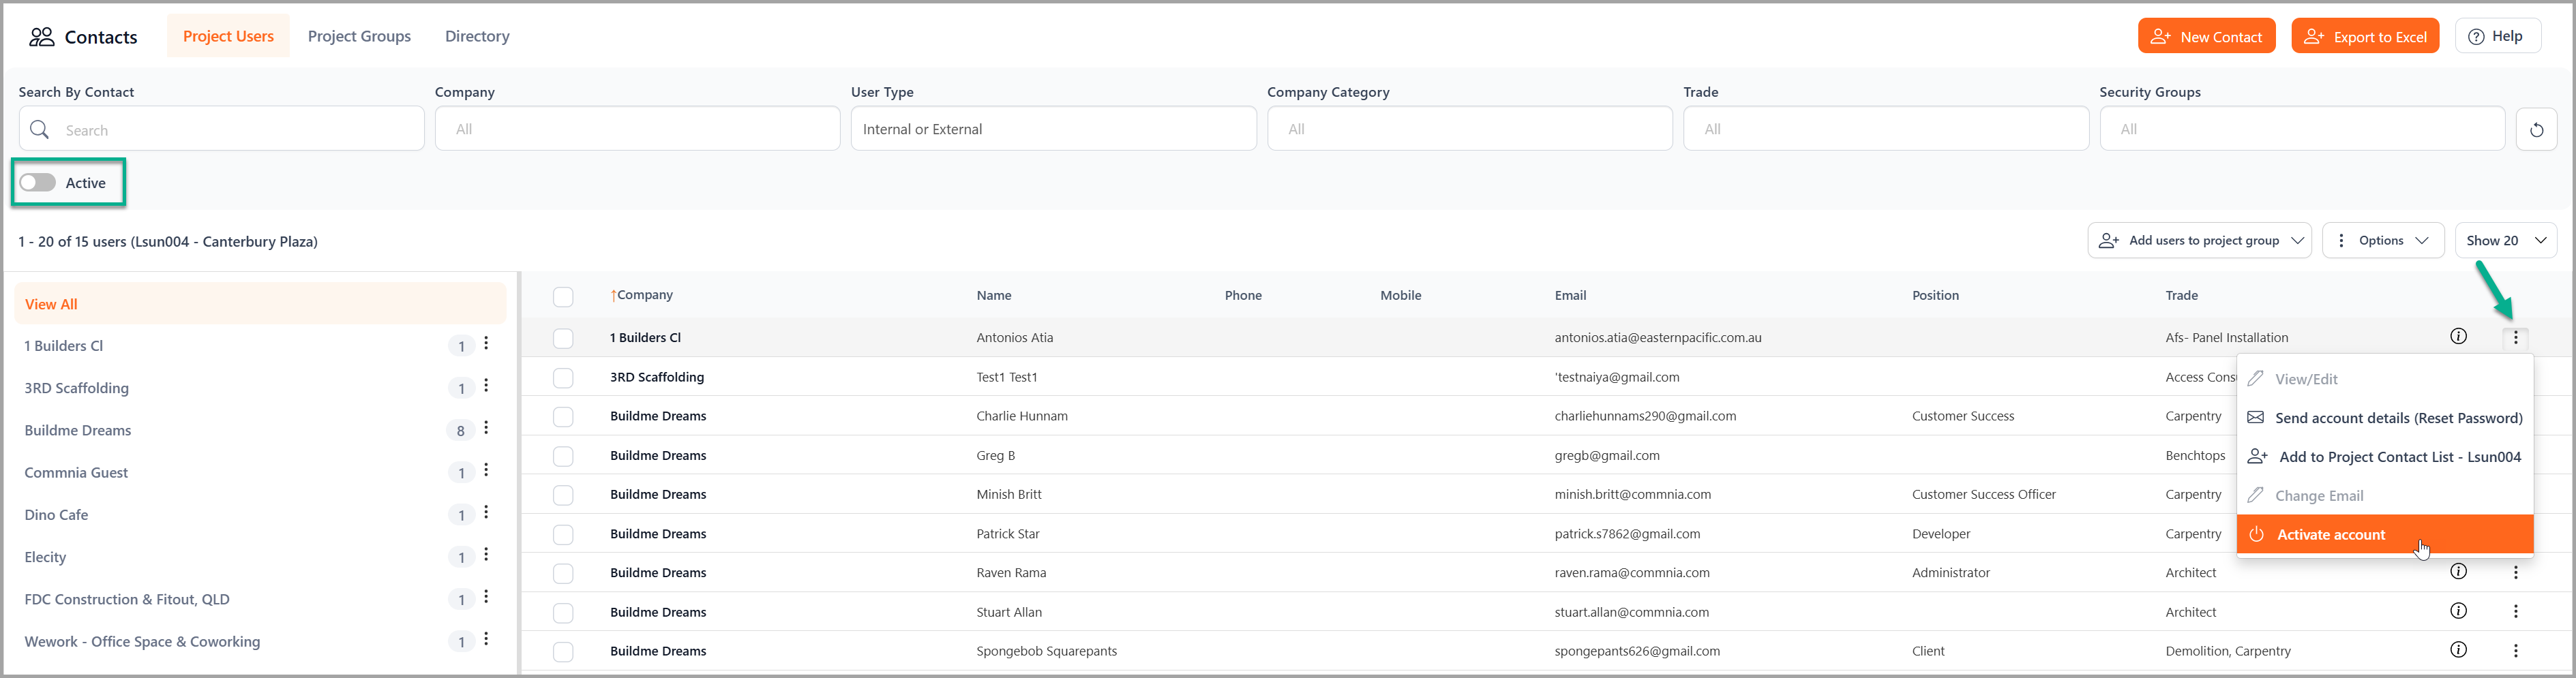
Task: Check the Test1 Test1 row checkbox
Action: click(x=563, y=378)
